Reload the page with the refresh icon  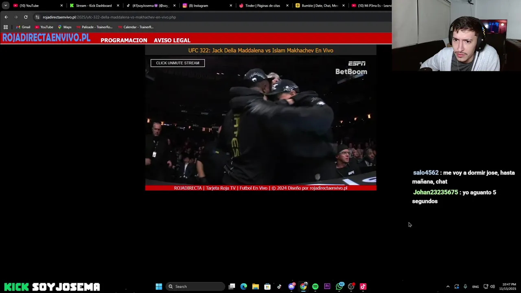[26, 17]
